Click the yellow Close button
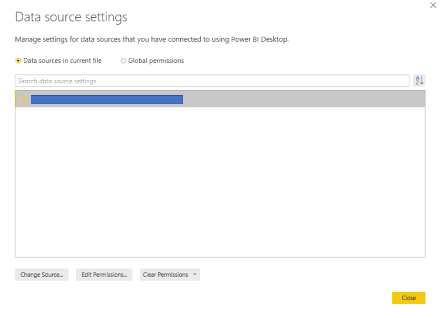 coord(409,298)
